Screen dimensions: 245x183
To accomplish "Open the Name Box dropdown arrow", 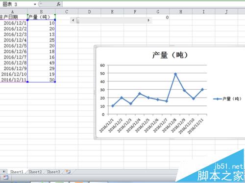I will [x=35, y=4].
